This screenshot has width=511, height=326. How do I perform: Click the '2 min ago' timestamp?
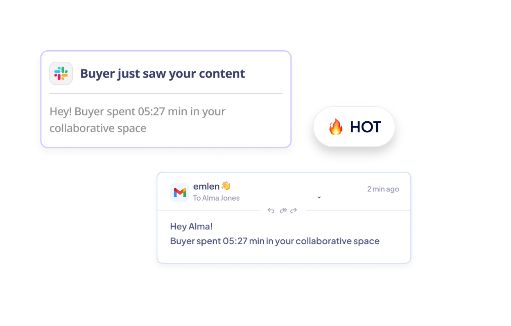(383, 189)
